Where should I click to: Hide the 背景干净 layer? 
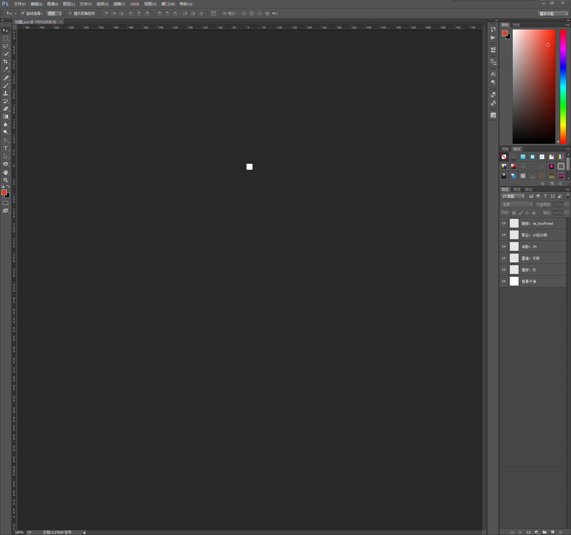pyautogui.click(x=504, y=281)
